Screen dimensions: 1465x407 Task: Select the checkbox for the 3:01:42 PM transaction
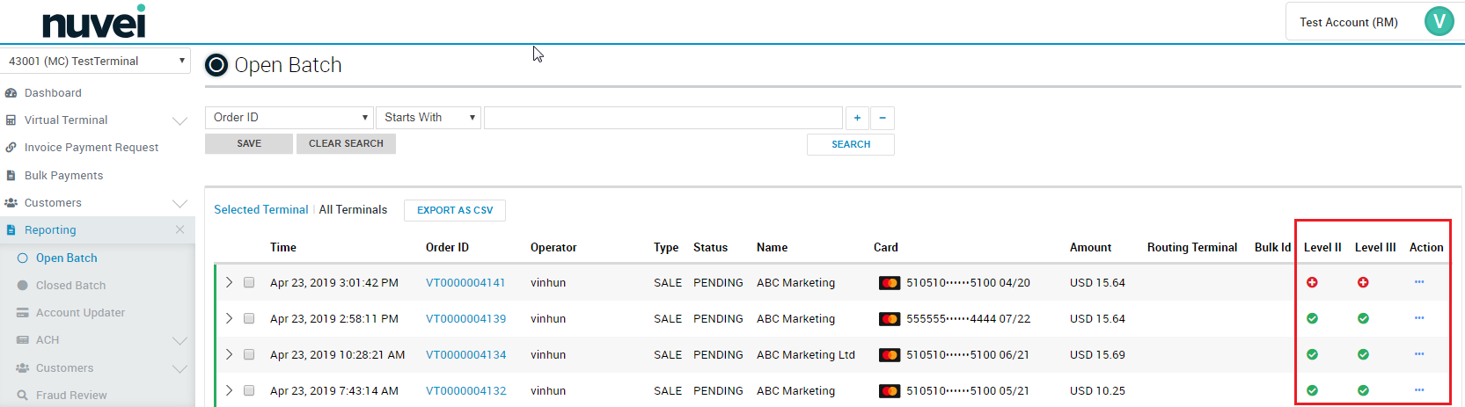pyautogui.click(x=249, y=282)
